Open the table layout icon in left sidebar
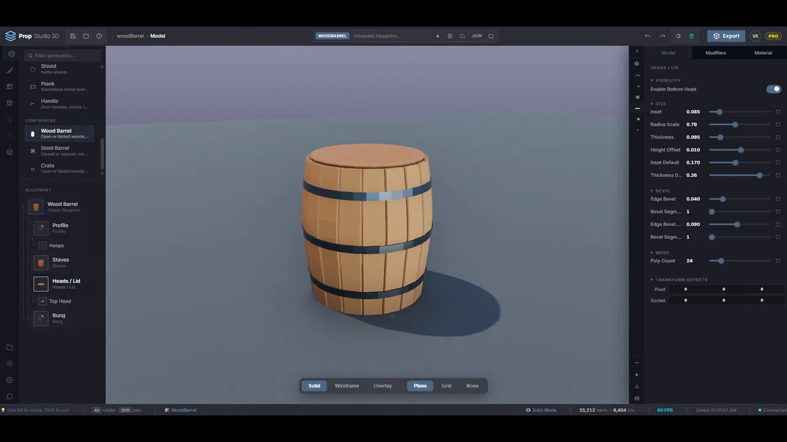This screenshot has width=787, height=442. point(9,87)
